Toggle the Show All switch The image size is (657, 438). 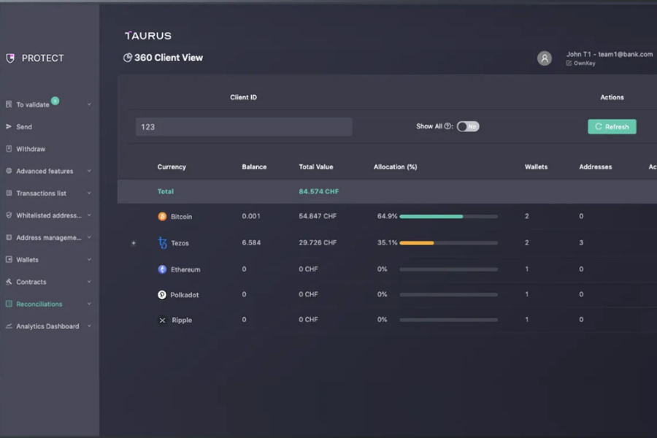pyautogui.click(x=468, y=126)
